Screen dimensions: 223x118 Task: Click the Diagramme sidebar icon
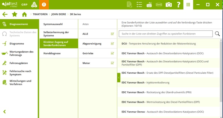tap(4, 43)
